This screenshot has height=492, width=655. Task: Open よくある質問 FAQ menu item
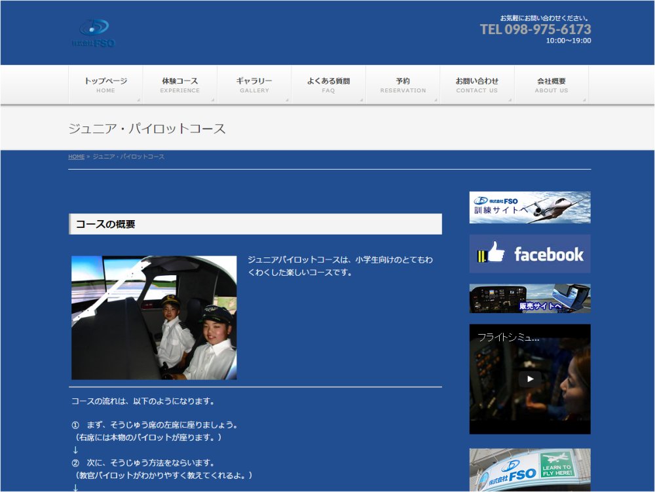(x=328, y=85)
